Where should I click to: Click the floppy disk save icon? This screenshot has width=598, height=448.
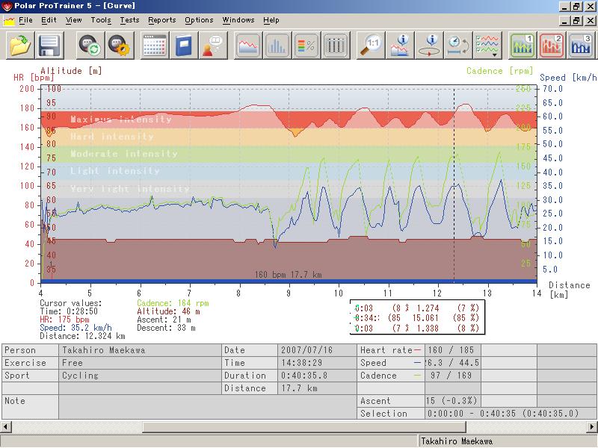tap(49, 46)
